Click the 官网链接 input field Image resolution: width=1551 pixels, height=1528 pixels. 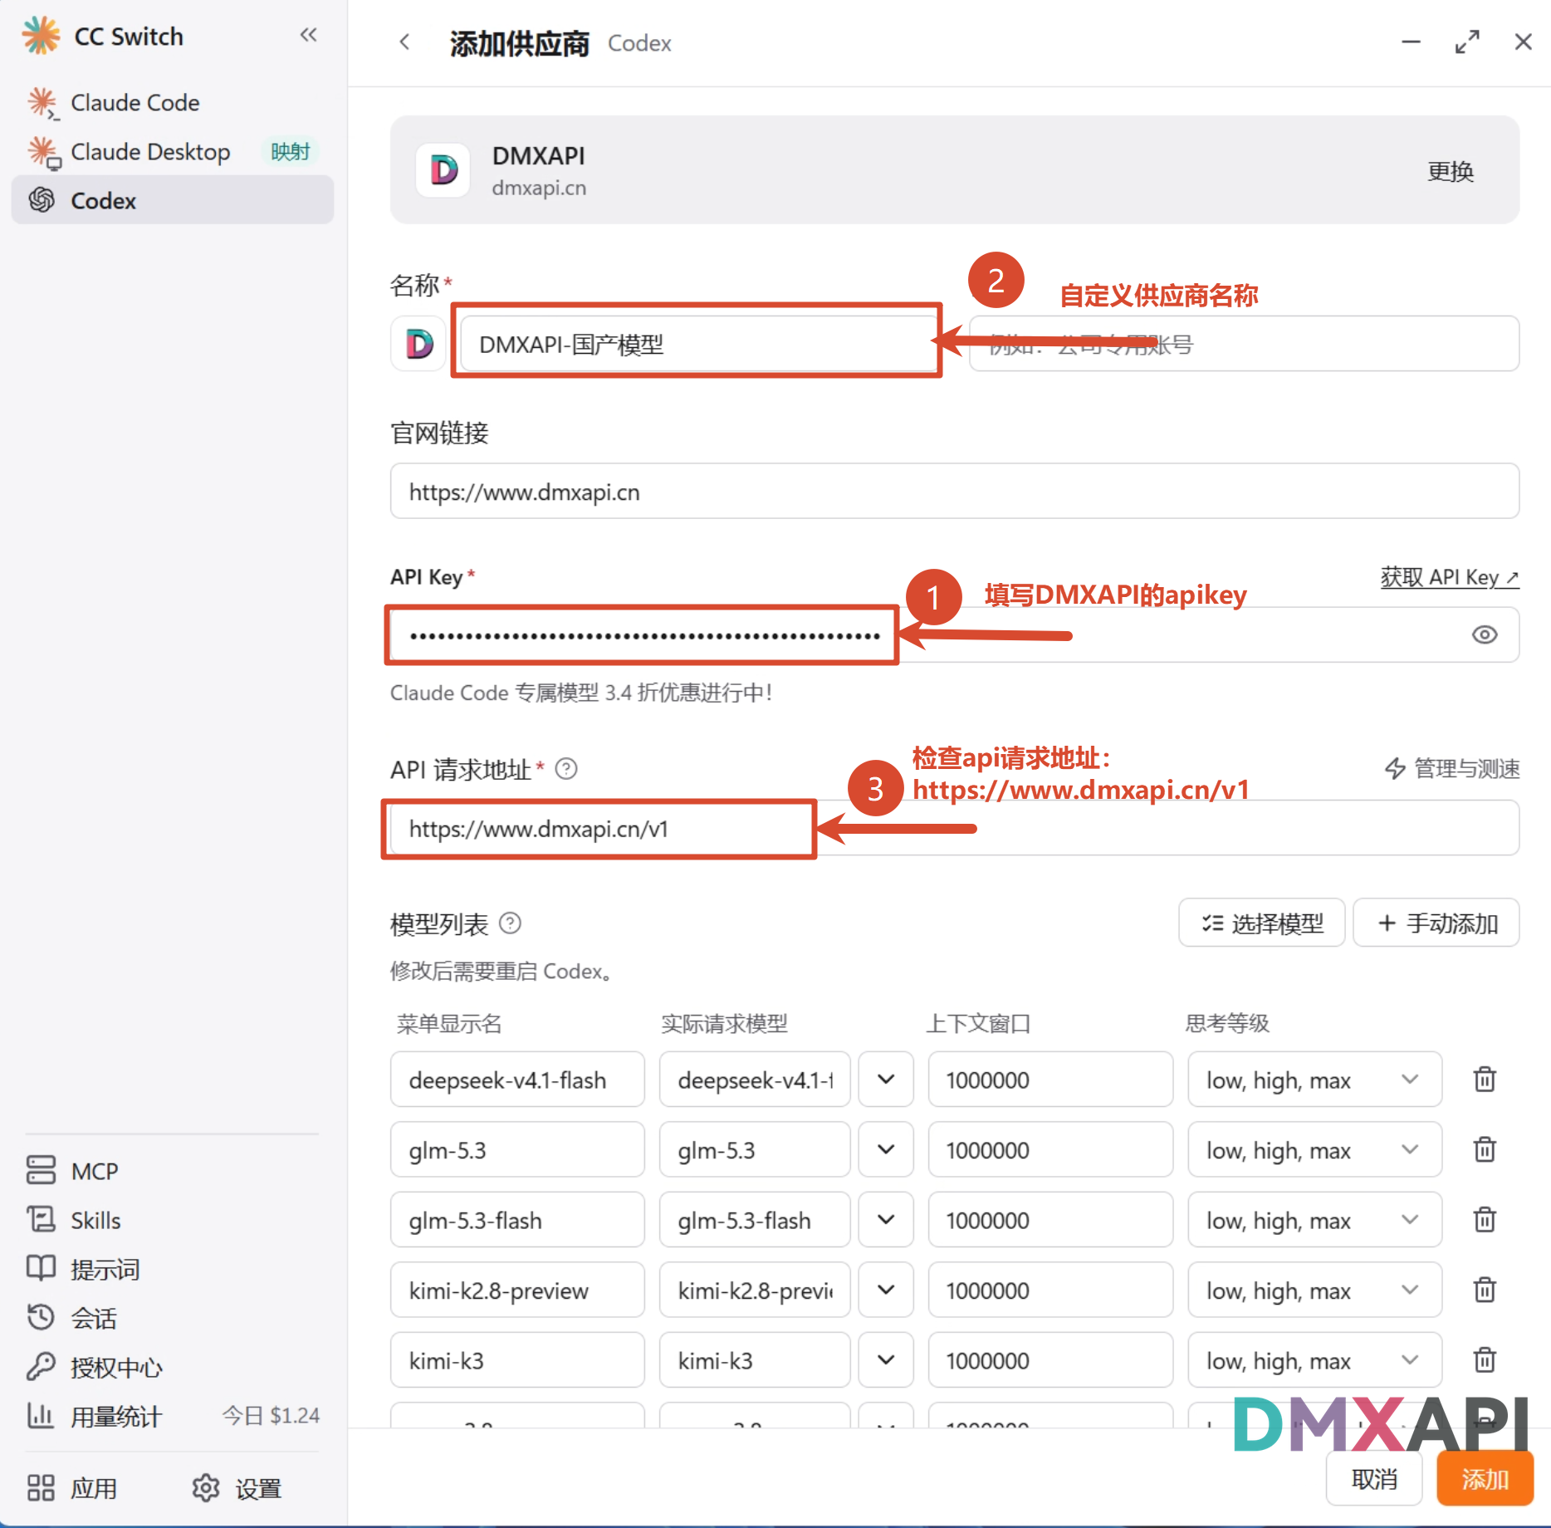pyautogui.click(x=955, y=491)
